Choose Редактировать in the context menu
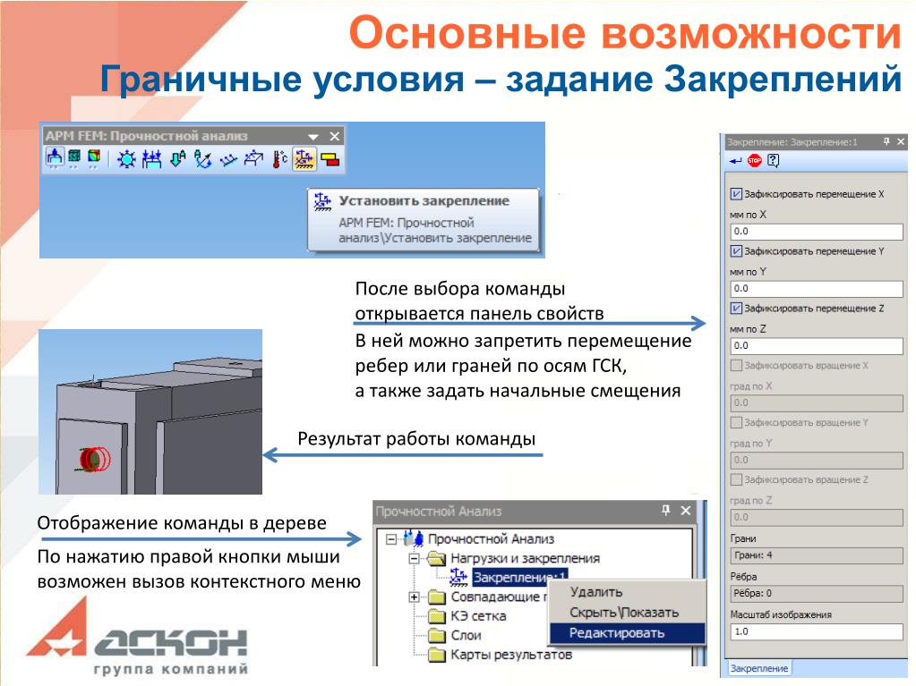 (627, 633)
